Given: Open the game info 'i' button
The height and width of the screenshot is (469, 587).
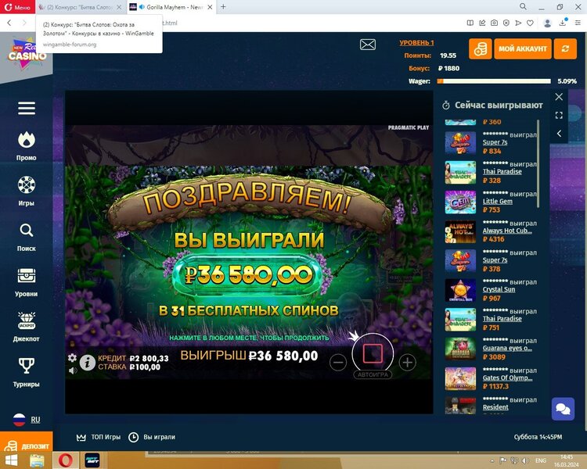Looking at the screenshot, I should [87, 363].
